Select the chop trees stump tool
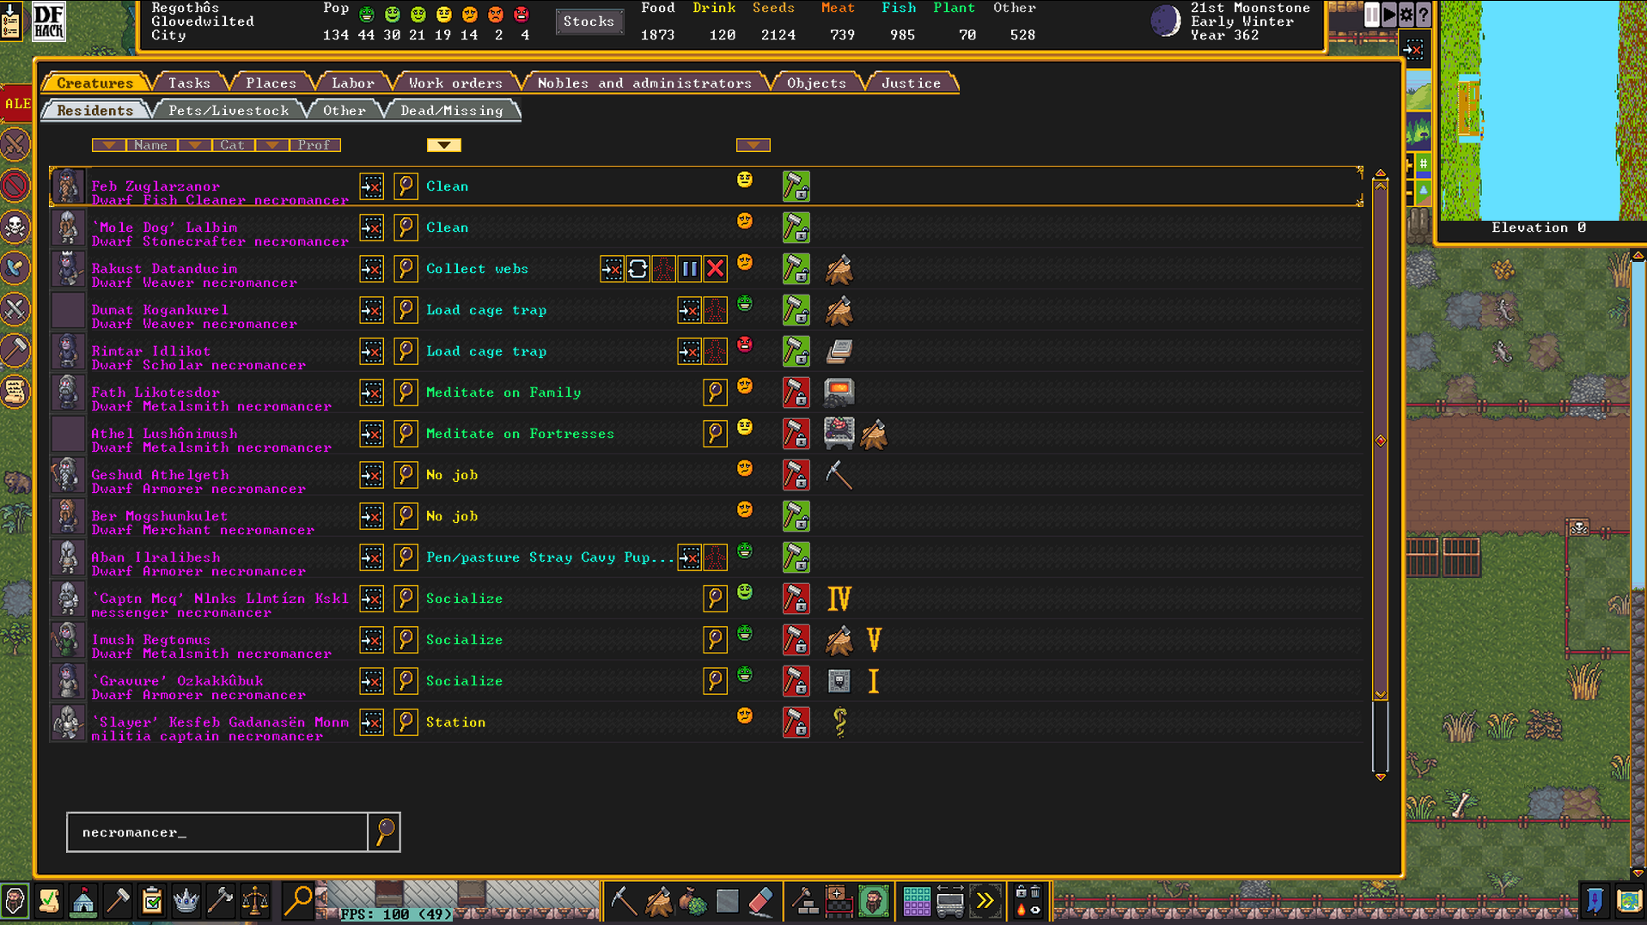This screenshot has width=1647, height=925. [x=659, y=901]
